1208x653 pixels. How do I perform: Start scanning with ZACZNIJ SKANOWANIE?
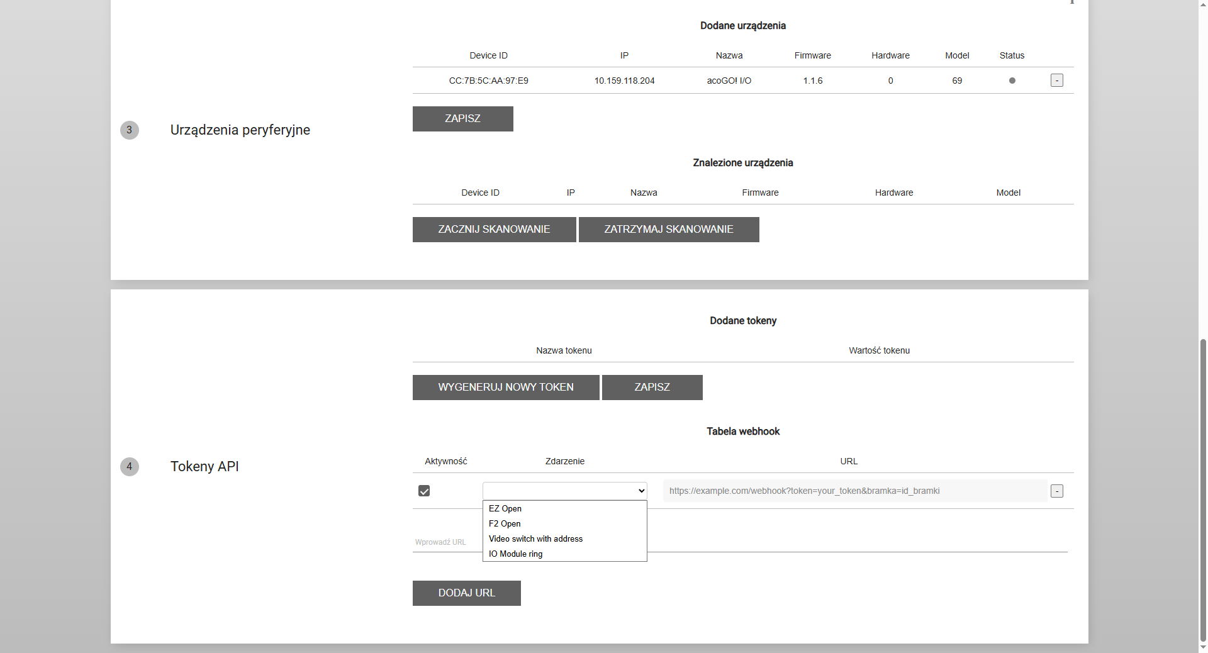tap(494, 230)
